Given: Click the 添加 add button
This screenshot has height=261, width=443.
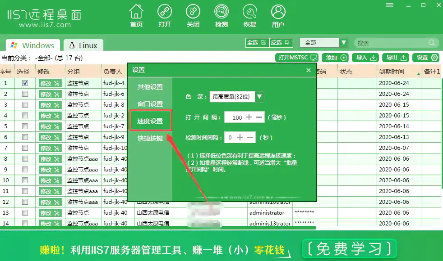Looking at the screenshot, I should coord(335,58).
